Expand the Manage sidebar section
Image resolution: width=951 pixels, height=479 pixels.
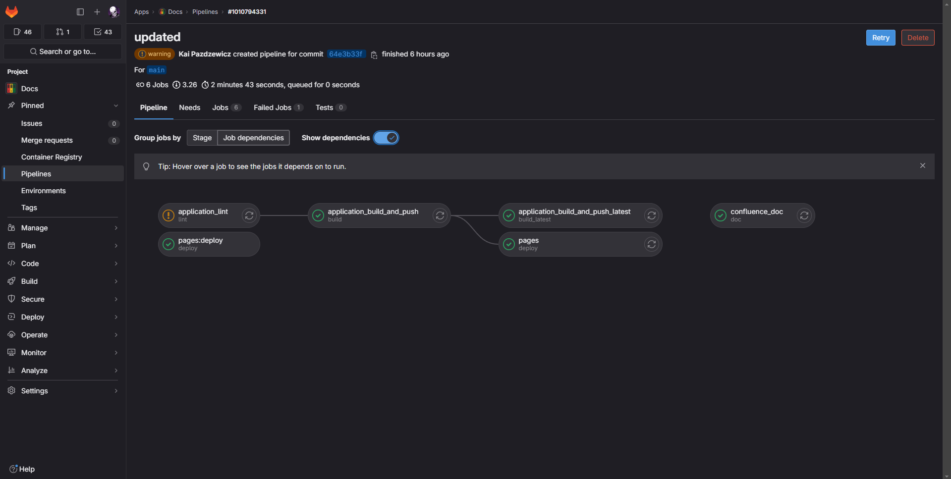[62, 228]
